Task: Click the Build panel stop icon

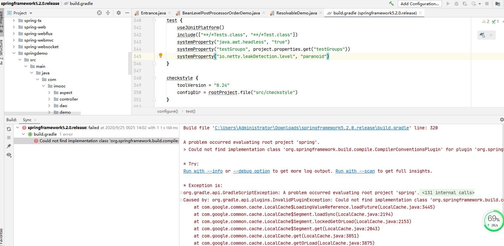Action: (x=9, y=138)
